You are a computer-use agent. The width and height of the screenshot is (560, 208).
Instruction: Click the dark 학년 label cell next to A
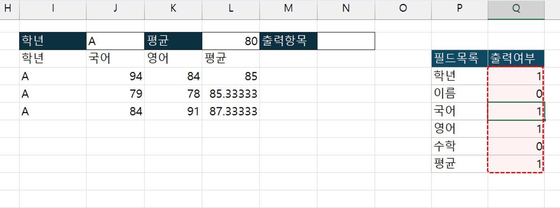coord(53,41)
